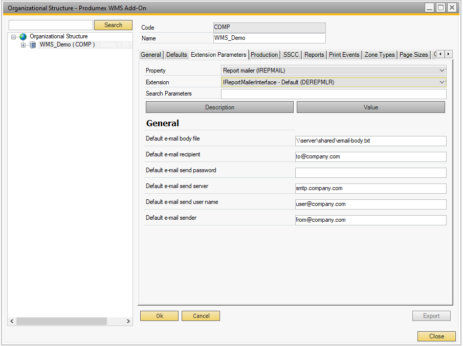
Task: Click the Cancel button
Action: (201, 316)
